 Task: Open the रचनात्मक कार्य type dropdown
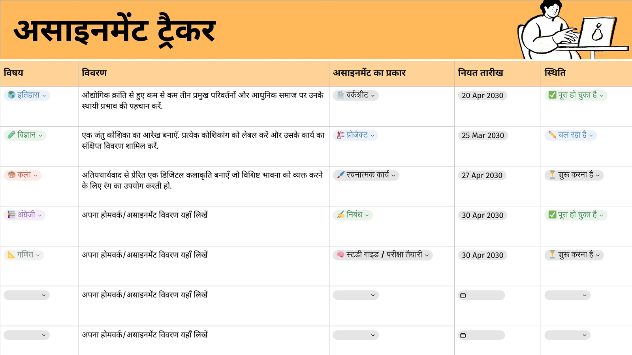pos(366,175)
